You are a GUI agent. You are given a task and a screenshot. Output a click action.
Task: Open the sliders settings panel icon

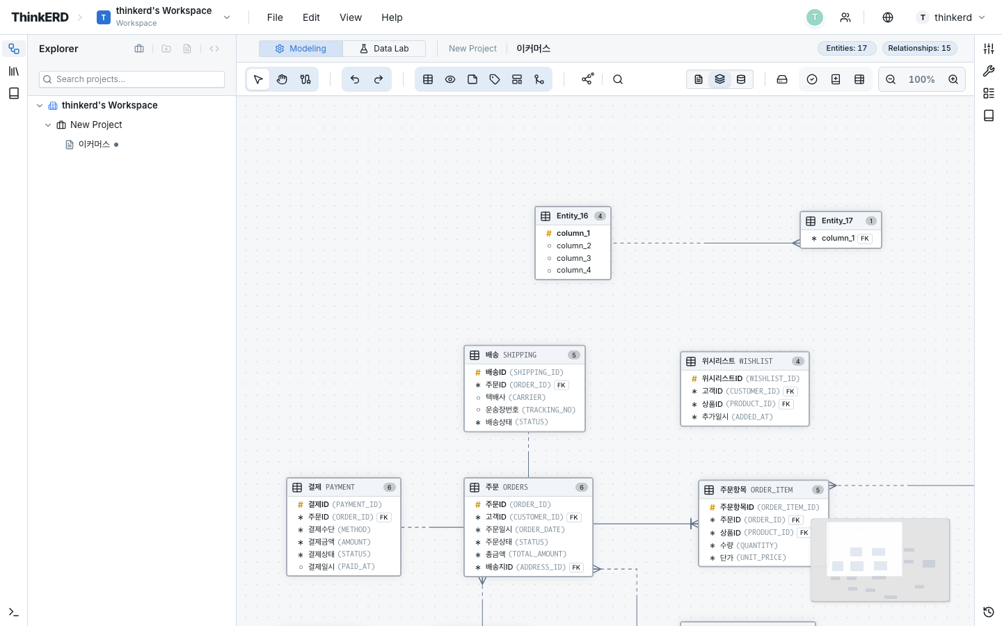989,49
